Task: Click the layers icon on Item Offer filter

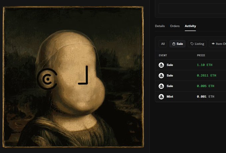Action: pos(213,43)
